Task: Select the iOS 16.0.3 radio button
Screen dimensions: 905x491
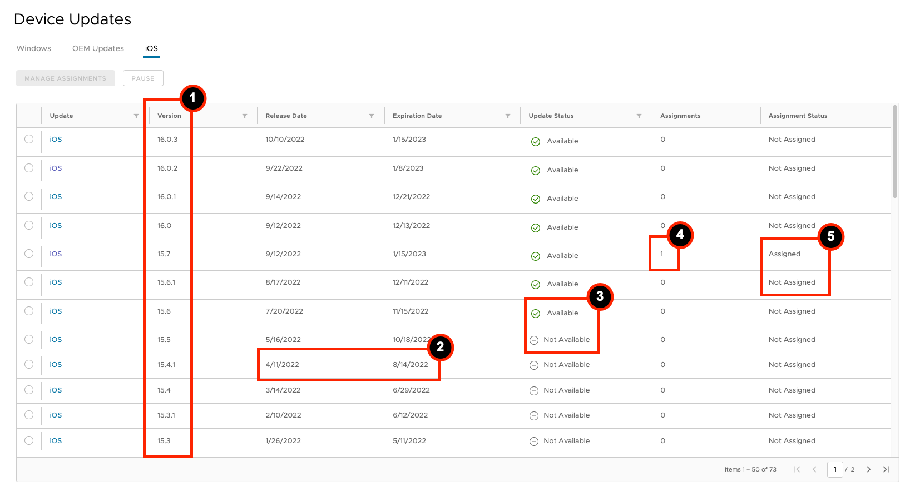Action: (x=29, y=139)
